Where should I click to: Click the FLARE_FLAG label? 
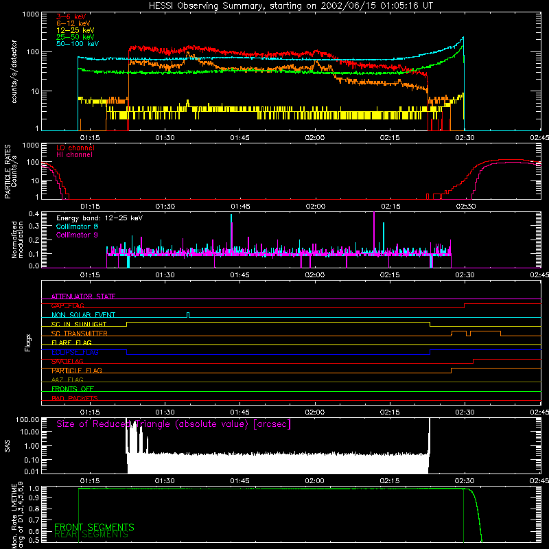click(x=71, y=342)
